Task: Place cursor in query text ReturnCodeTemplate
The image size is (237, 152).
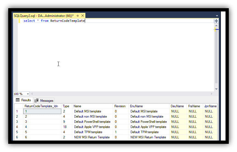Action: click(x=67, y=21)
